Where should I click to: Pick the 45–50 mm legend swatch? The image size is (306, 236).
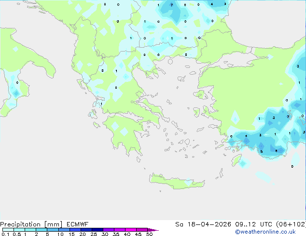(142, 230)
